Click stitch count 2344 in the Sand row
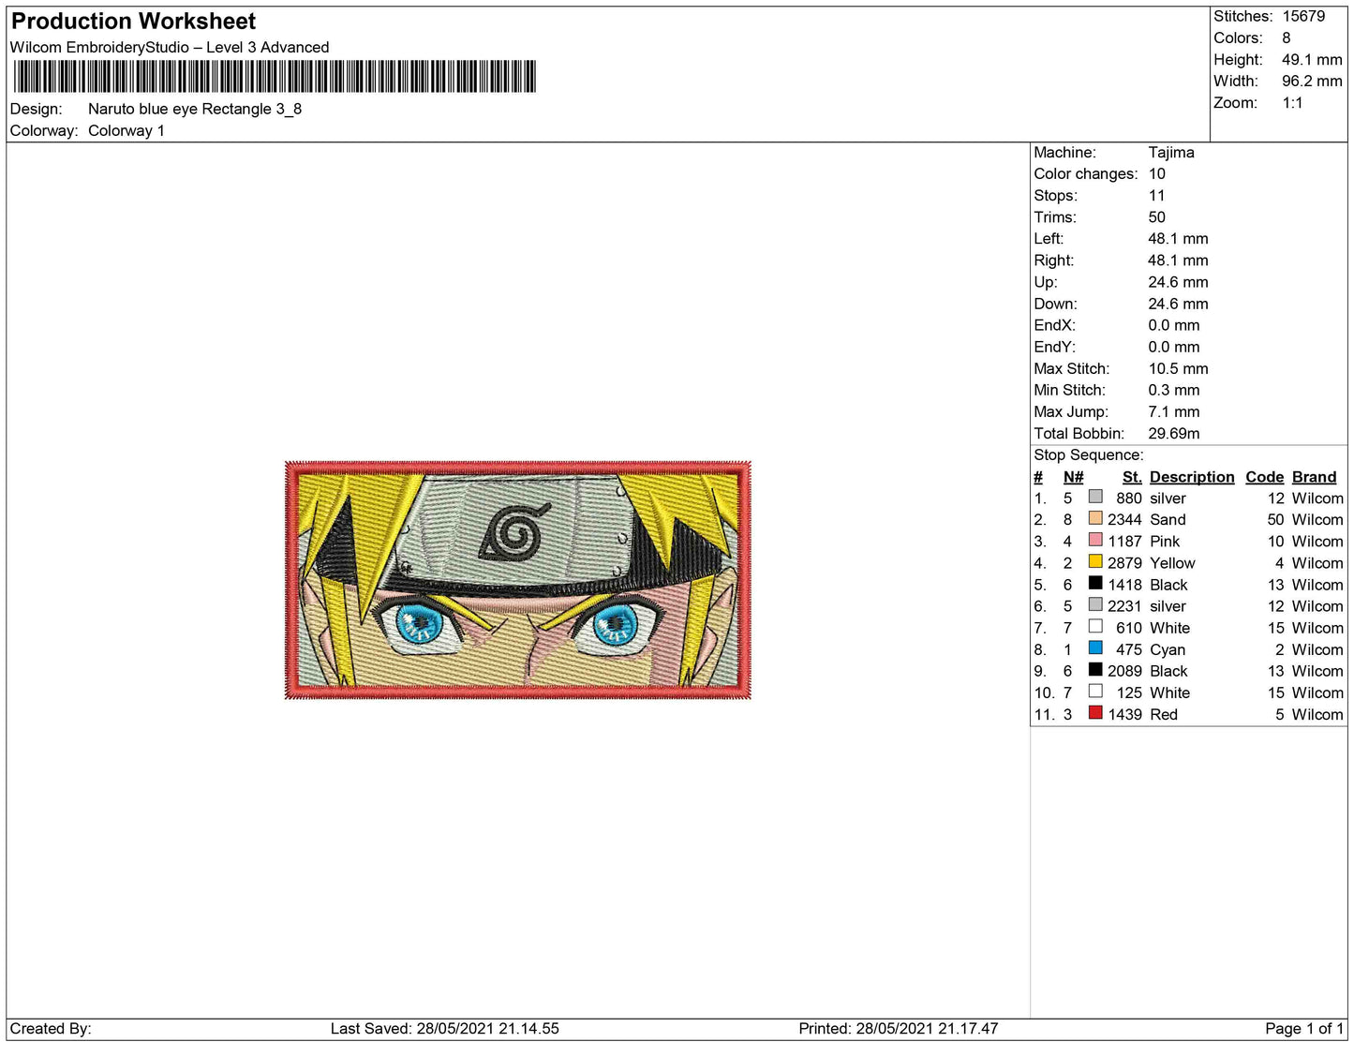1354x1042 pixels. tap(1124, 519)
